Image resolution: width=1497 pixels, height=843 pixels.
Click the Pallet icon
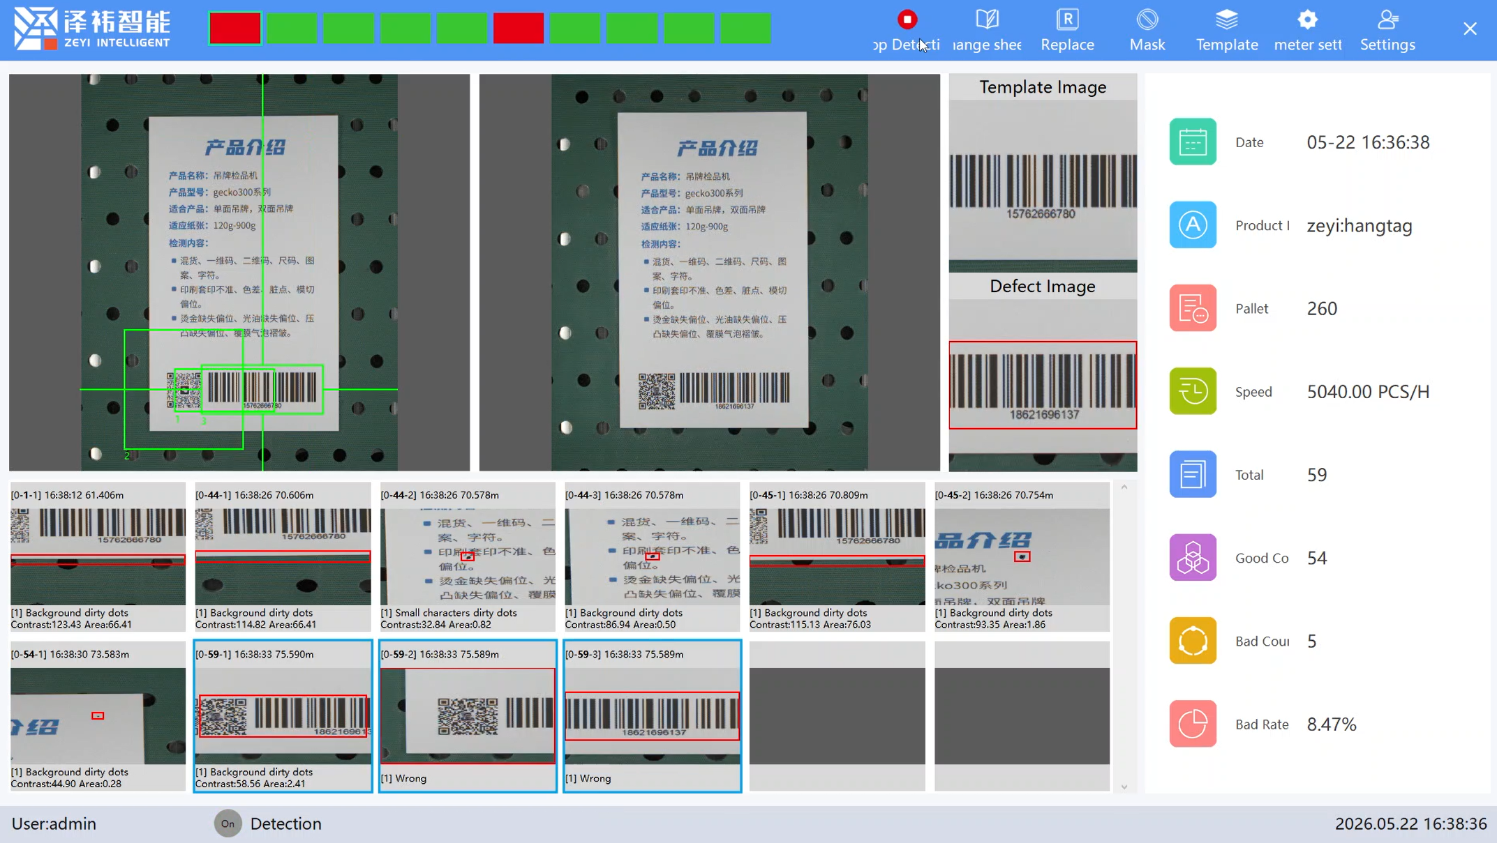pyautogui.click(x=1193, y=307)
